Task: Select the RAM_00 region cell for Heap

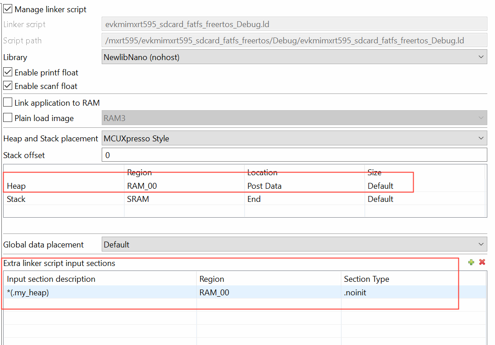Action: click(149, 186)
